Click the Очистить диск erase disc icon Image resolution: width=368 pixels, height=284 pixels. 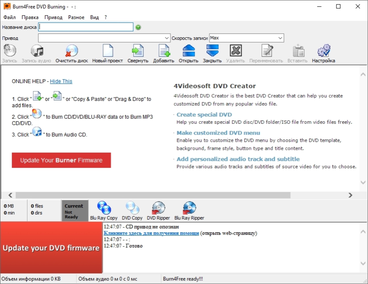72,51
